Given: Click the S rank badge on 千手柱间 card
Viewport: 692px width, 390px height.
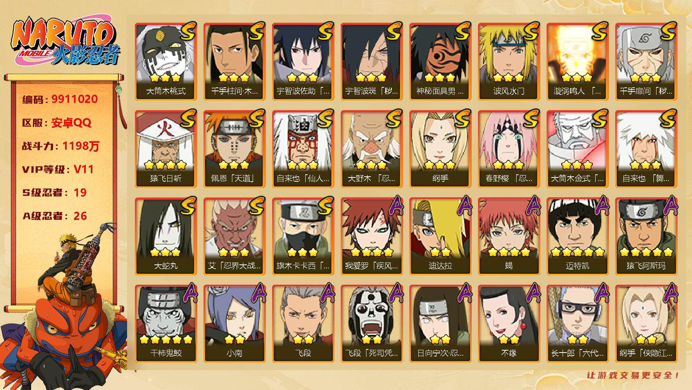Looking at the screenshot, I should [257, 32].
